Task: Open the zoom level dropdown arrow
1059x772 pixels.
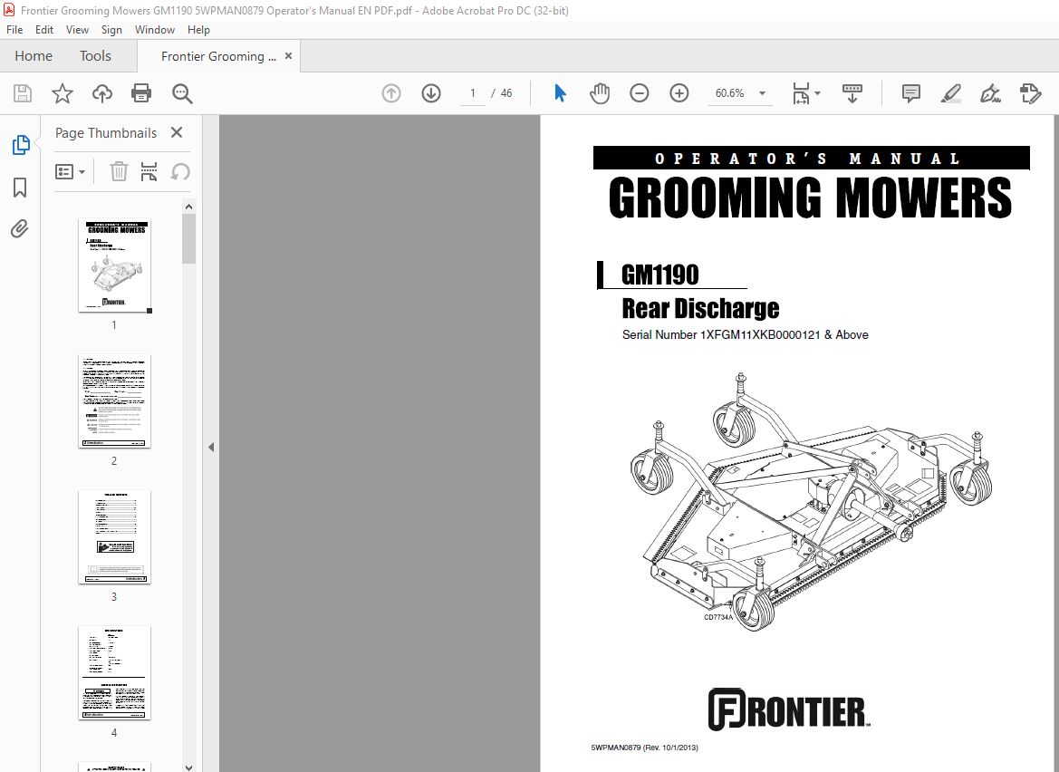Action: [x=763, y=93]
